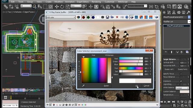The height and width of the screenshot is (108, 193).
Task: Confirm color with the OK button
Action: point(137,86)
